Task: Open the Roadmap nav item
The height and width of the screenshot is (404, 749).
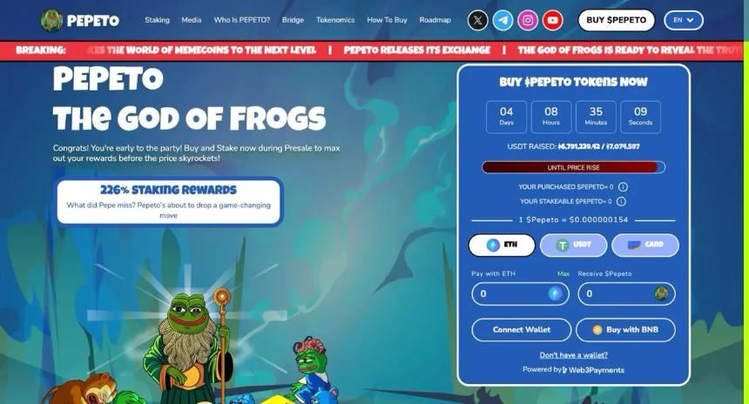Action: tap(435, 20)
